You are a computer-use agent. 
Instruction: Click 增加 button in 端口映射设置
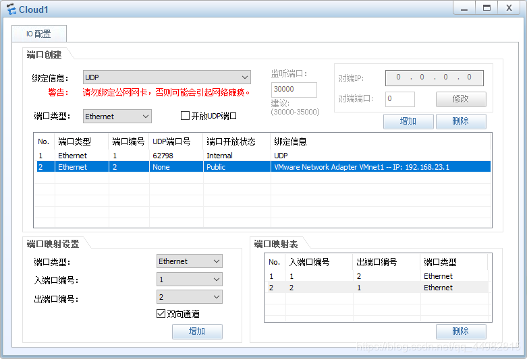tap(197, 331)
